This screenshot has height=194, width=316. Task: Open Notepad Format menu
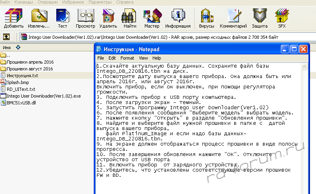pos(127,58)
